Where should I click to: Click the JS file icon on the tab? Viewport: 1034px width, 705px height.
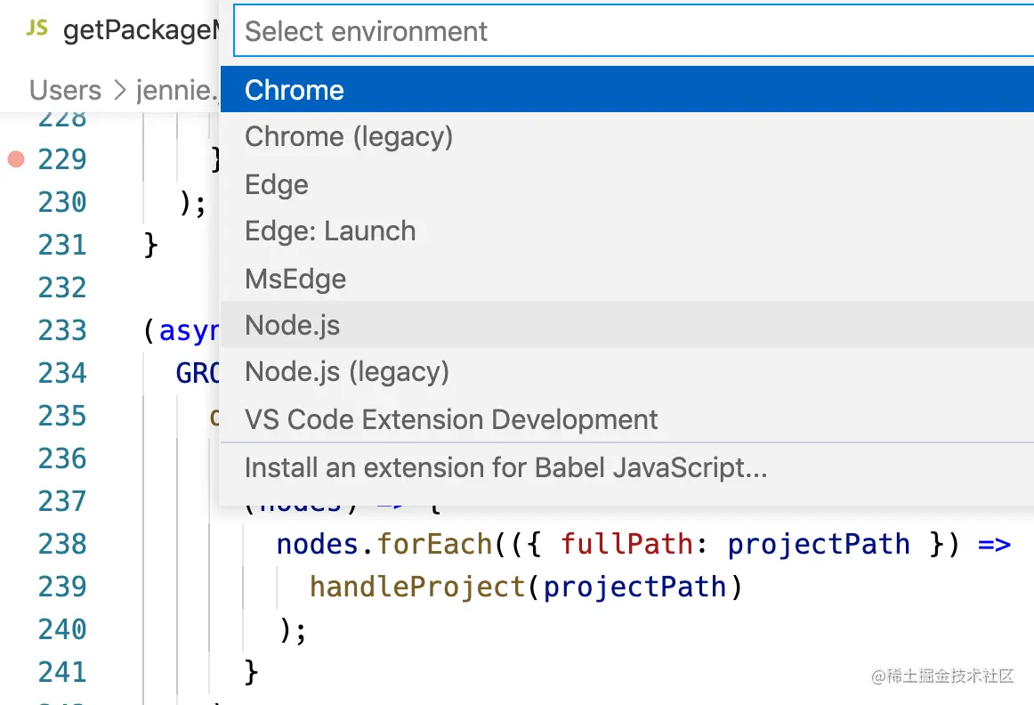(36, 28)
